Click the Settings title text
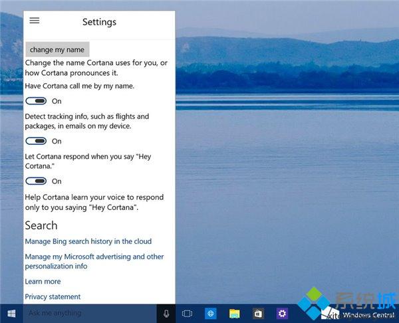 click(x=99, y=22)
